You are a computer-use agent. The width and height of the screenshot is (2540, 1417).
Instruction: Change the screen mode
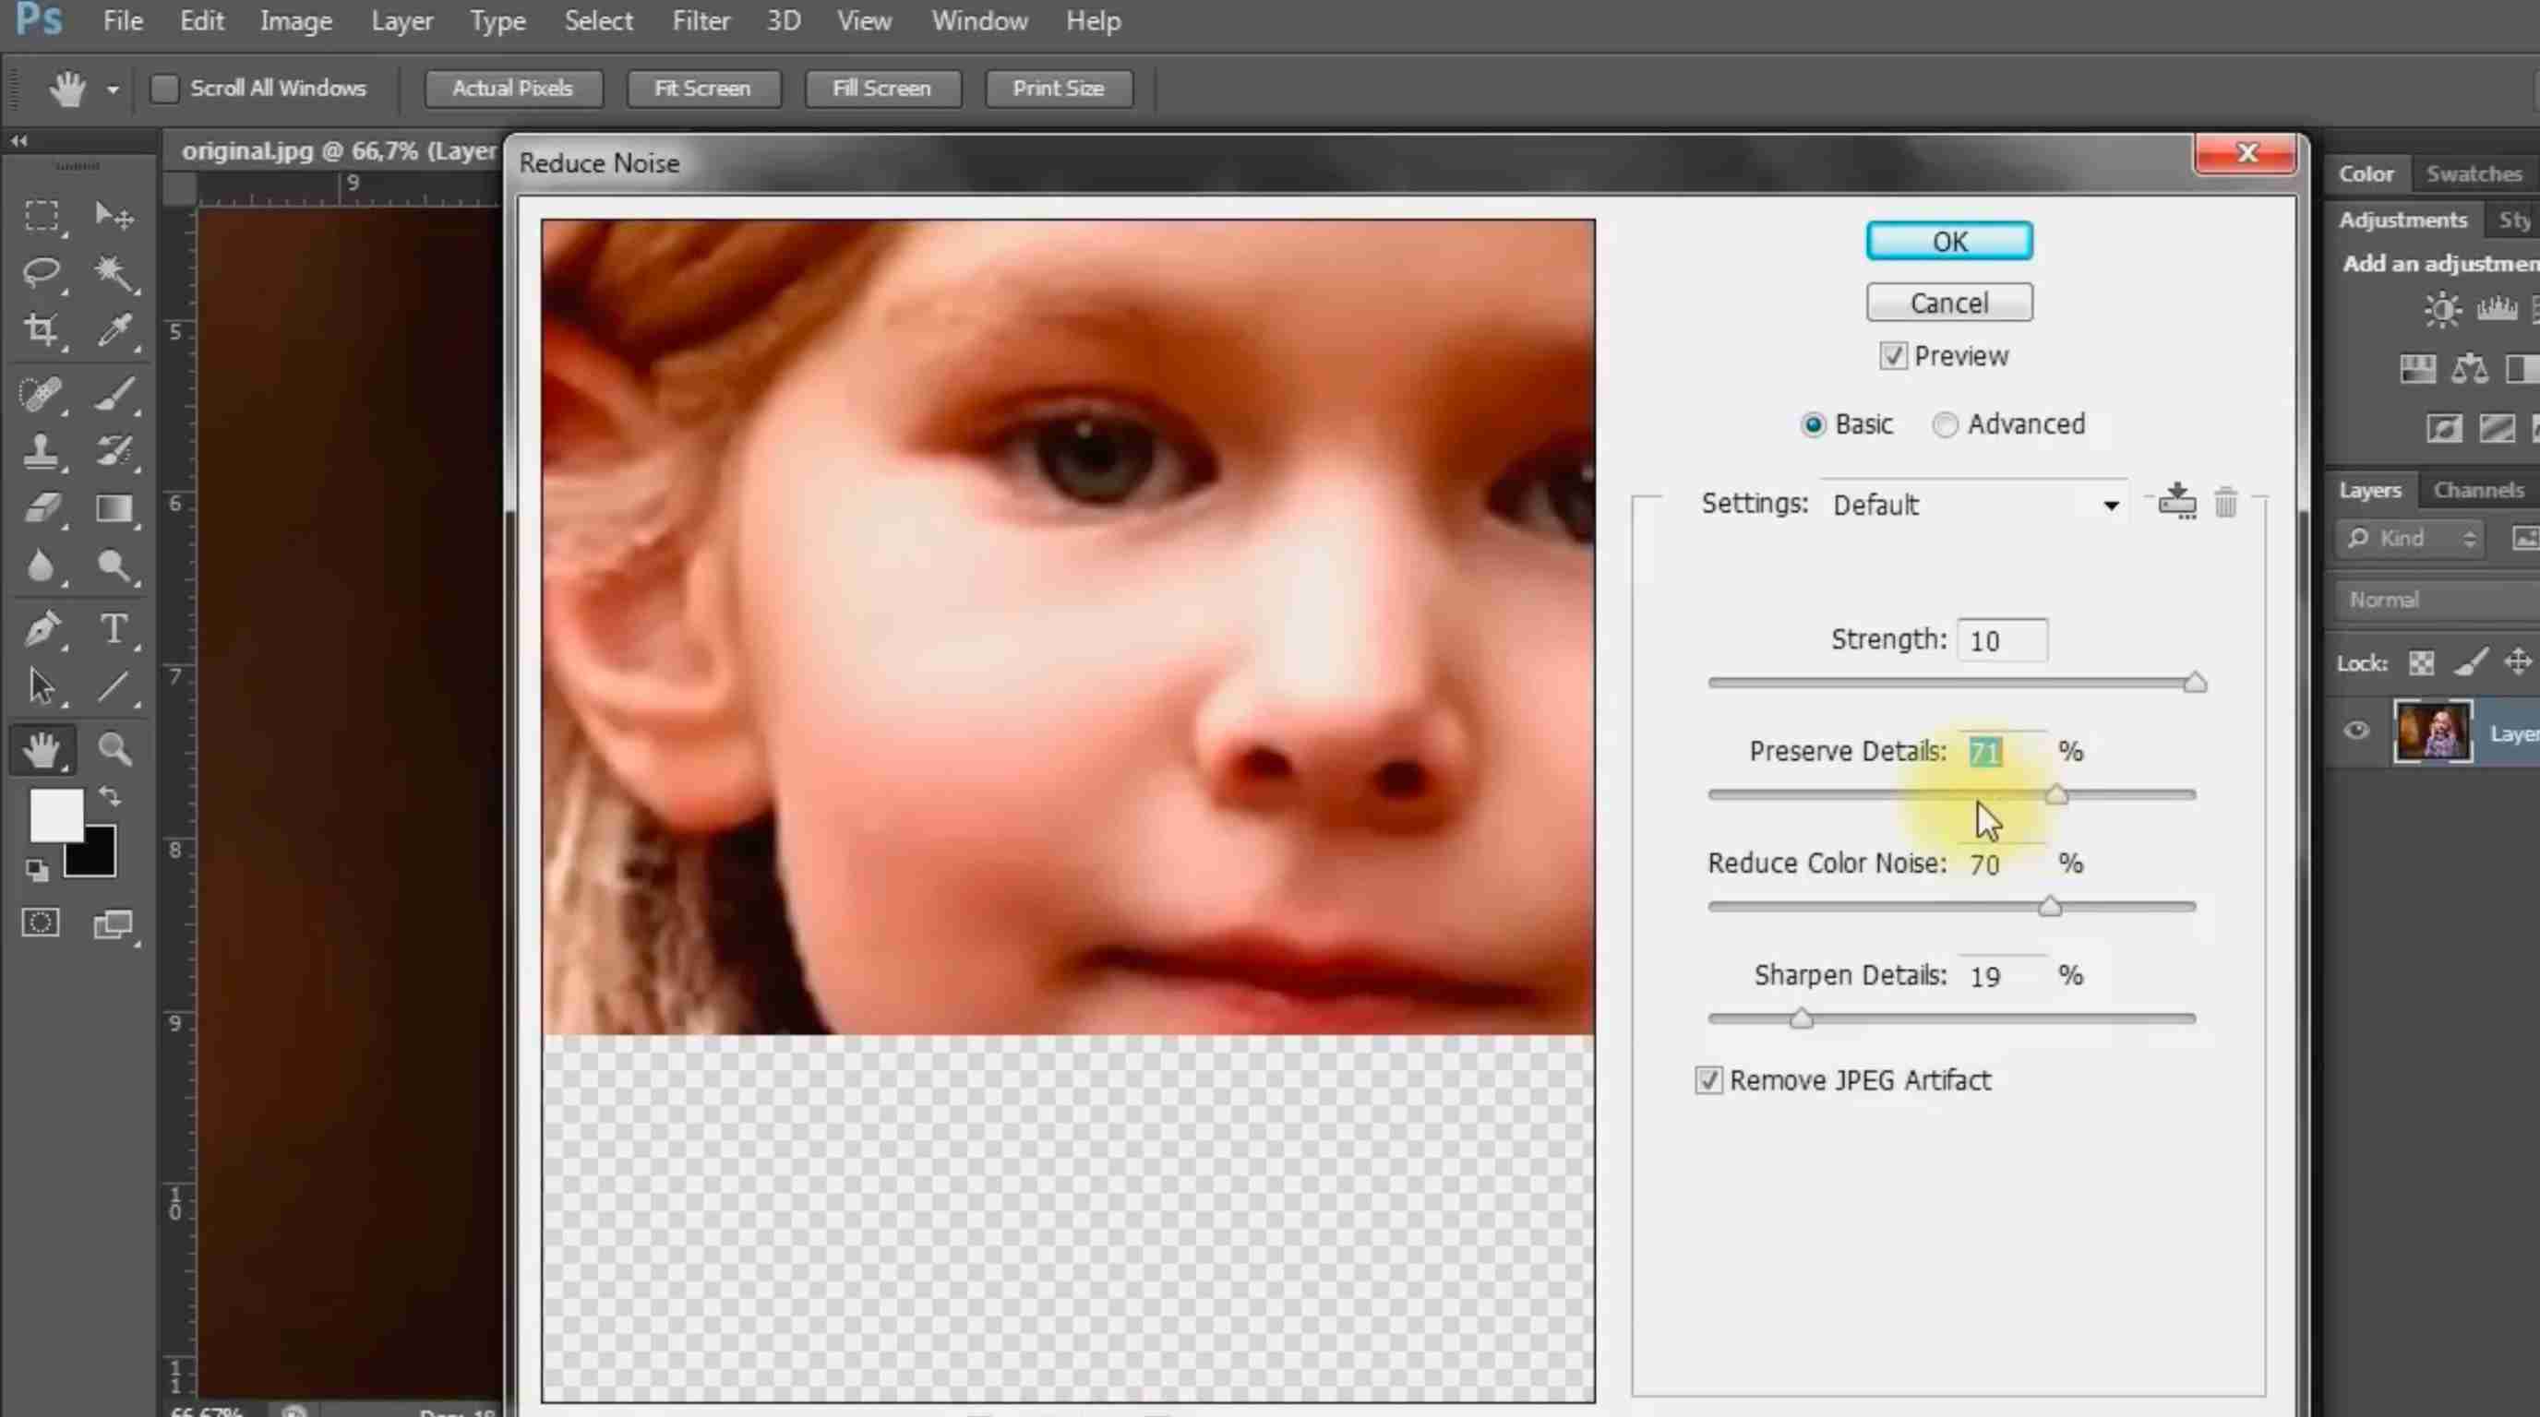pos(114,924)
